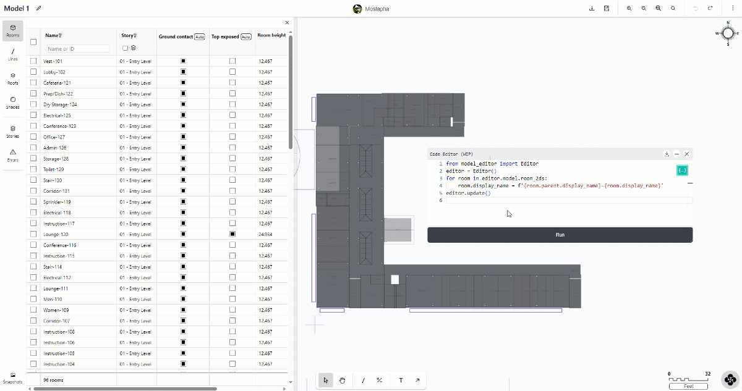Click the Name or ID search field

coord(77,49)
